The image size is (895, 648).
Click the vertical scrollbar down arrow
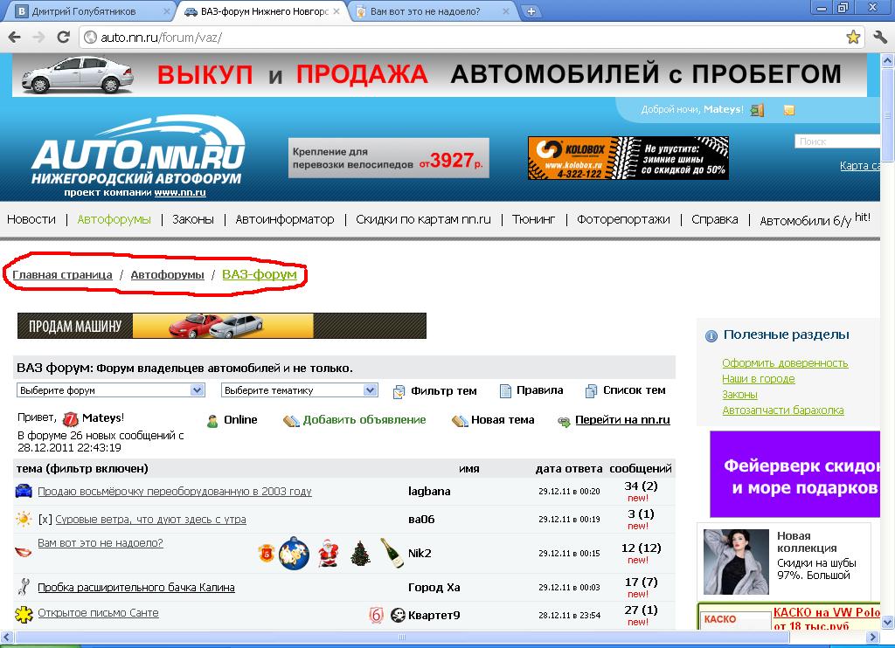(x=887, y=622)
